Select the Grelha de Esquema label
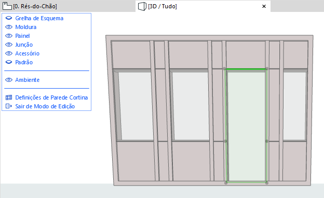The image size is (324, 198). [x=39, y=18]
